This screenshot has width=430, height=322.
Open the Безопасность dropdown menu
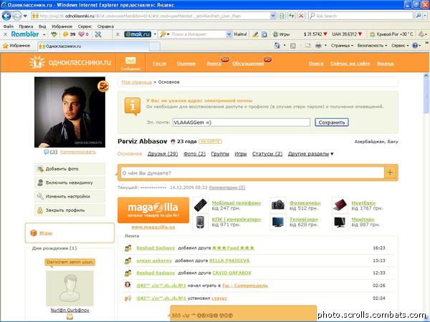[372, 46]
